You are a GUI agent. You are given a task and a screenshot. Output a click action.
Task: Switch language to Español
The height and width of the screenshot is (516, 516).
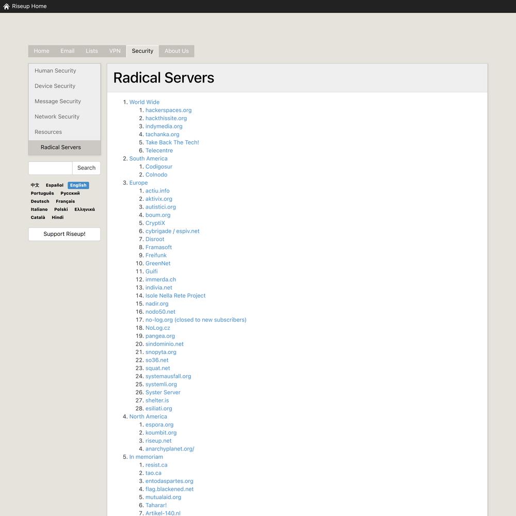[55, 185]
